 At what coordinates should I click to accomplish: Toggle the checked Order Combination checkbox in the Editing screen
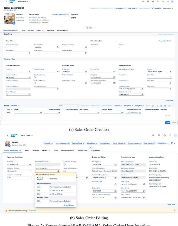65,171
